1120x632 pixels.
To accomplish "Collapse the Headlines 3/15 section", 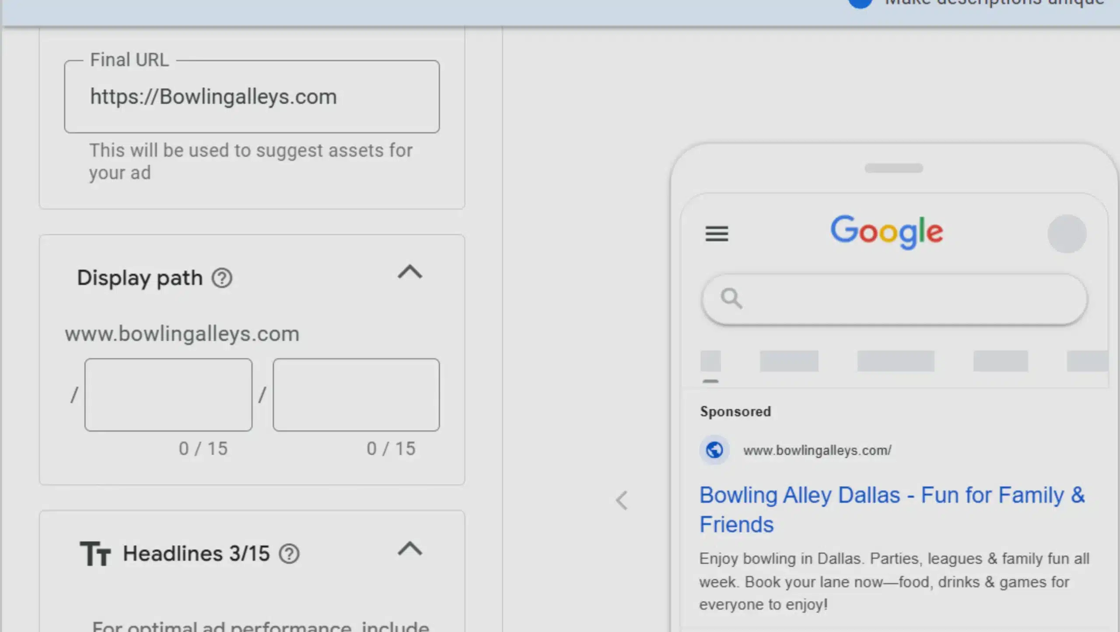I will [409, 548].
